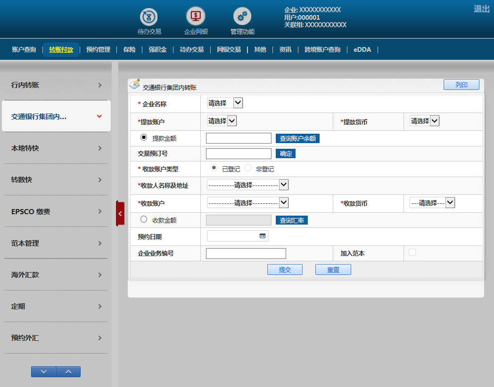Open 跨境账户查询 menu
Image resolution: width=494 pixels, height=387 pixels.
[322, 49]
